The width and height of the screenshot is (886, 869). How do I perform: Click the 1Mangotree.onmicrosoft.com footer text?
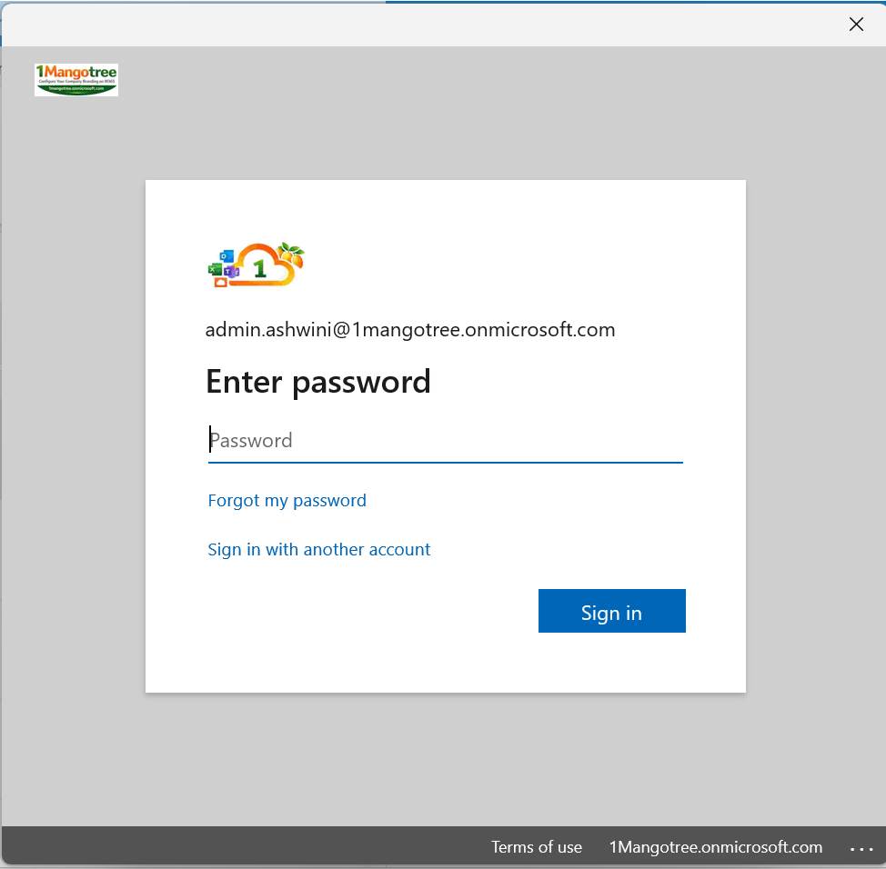[x=715, y=847]
